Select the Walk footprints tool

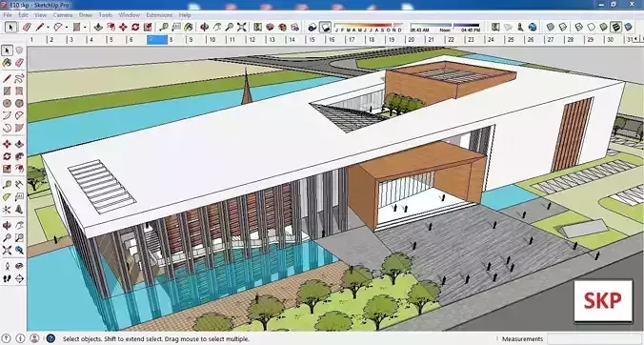click(7, 279)
